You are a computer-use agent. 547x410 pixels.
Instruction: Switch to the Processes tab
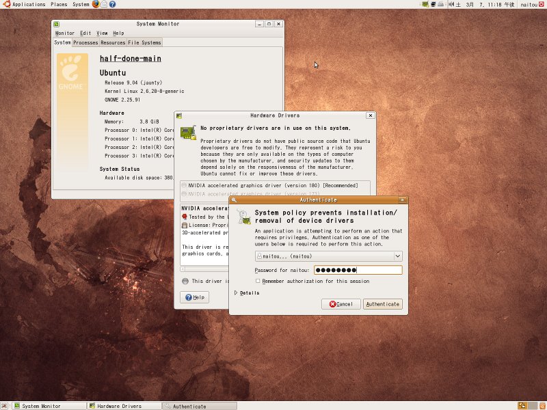(x=85, y=42)
